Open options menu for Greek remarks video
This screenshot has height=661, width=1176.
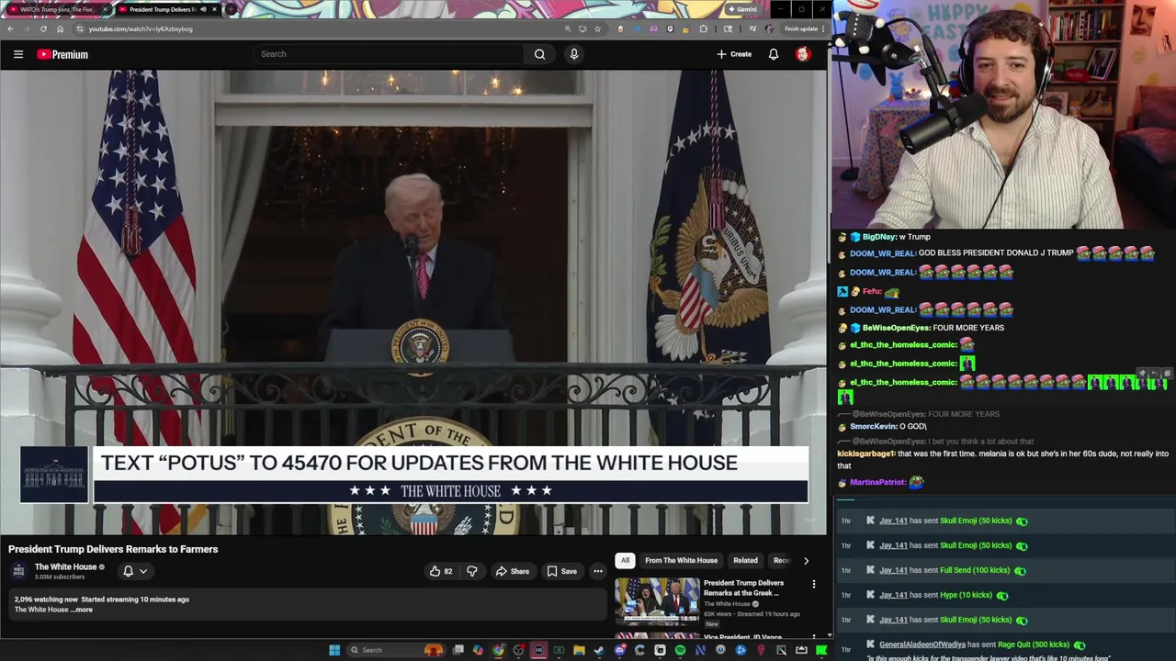click(x=813, y=584)
